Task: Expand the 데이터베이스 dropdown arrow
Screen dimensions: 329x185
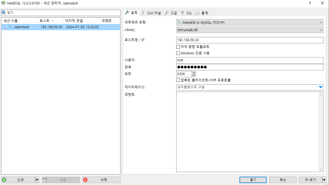Action: pos(321,87)
